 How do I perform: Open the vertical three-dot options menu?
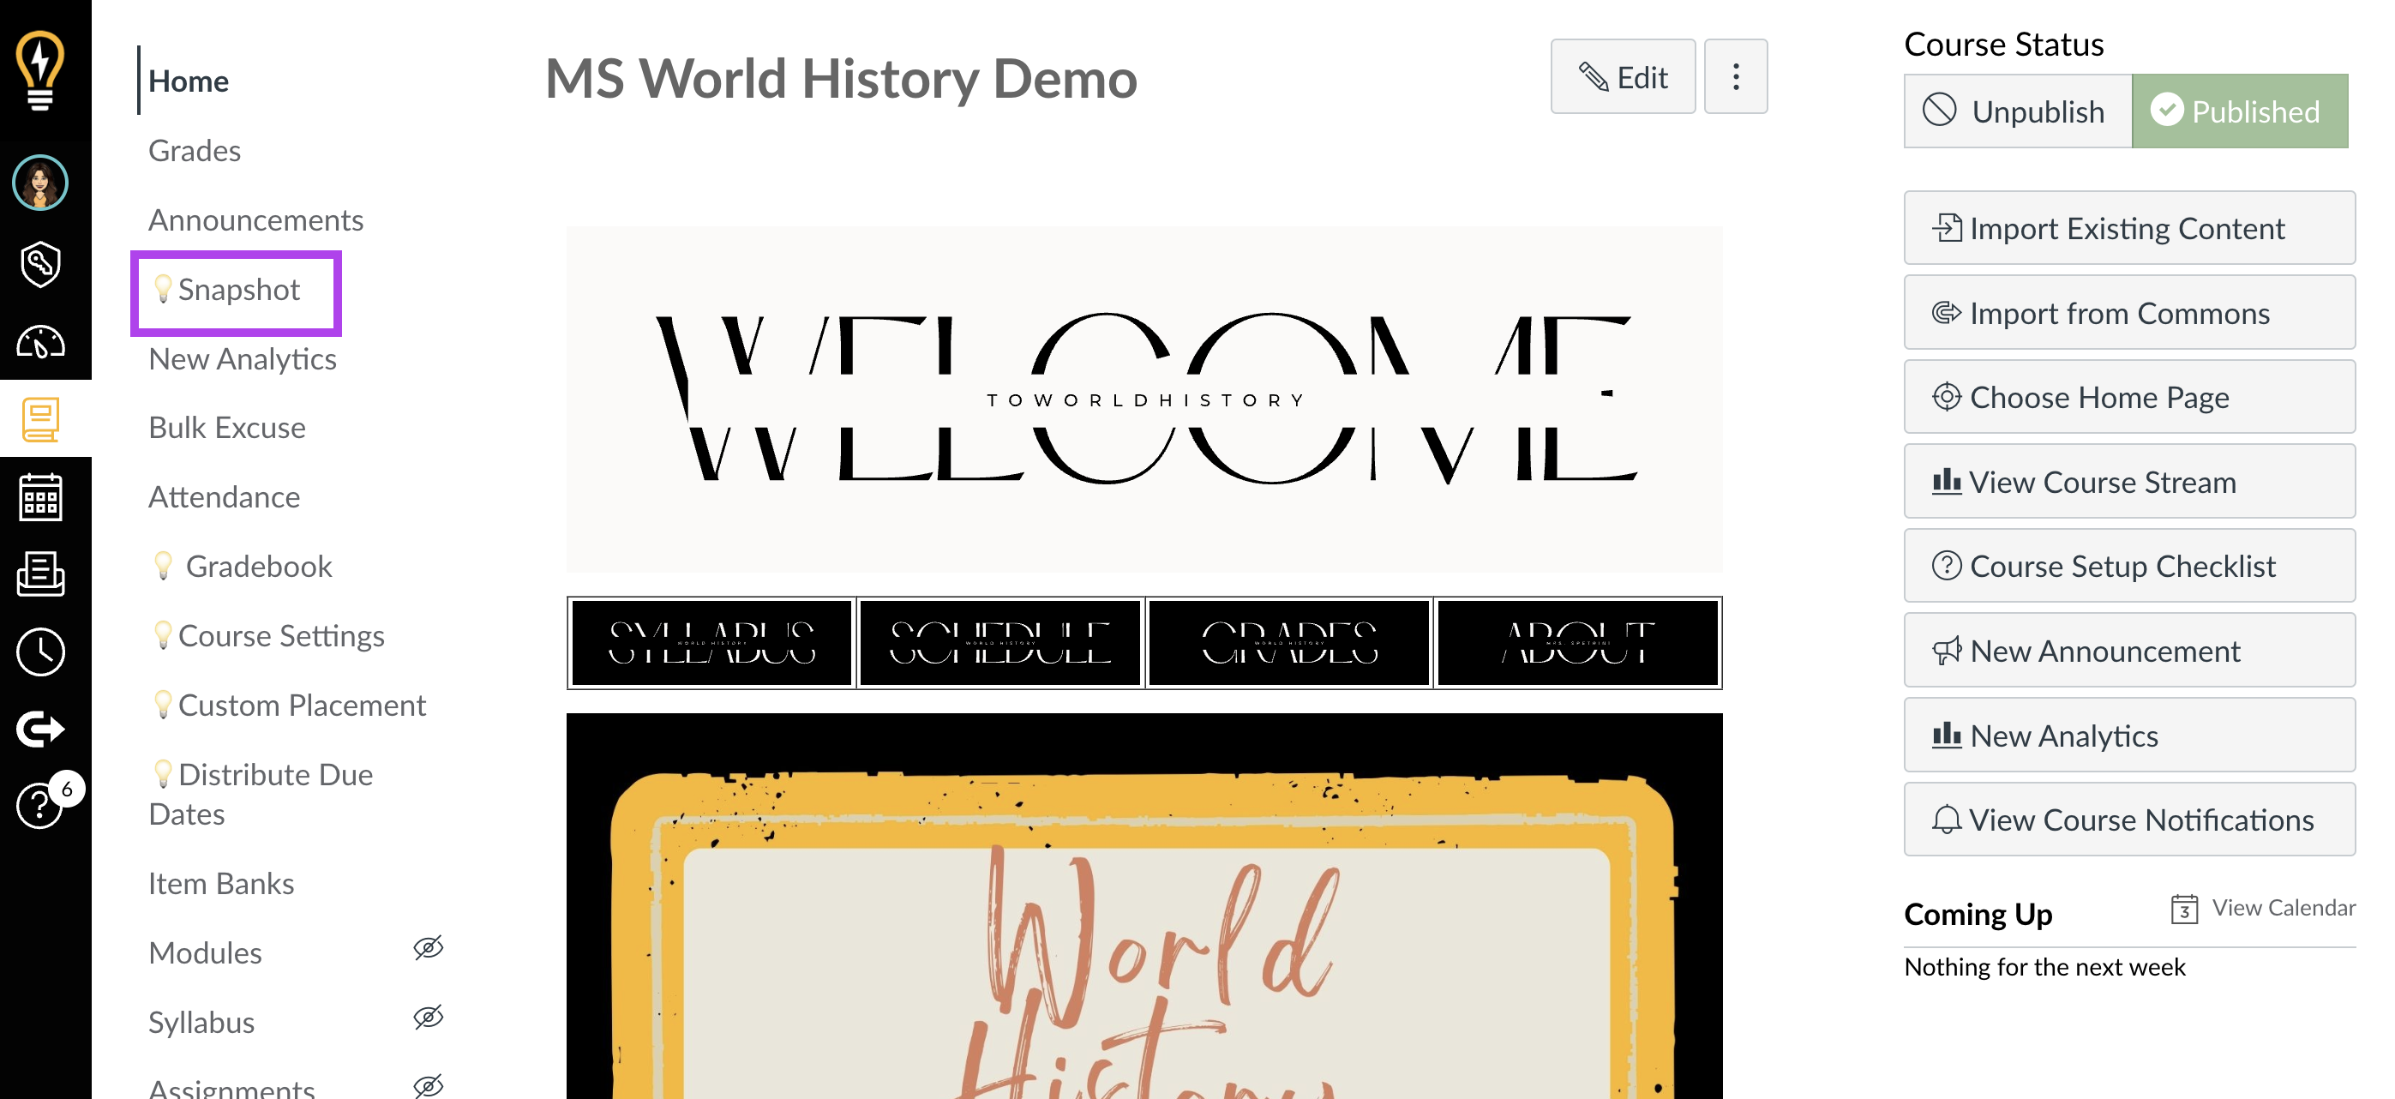(1735, 76)
